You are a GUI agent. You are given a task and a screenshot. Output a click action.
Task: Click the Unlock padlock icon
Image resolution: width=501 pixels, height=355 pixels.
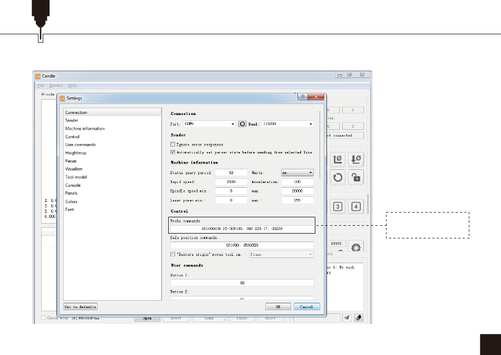[356, 177]
